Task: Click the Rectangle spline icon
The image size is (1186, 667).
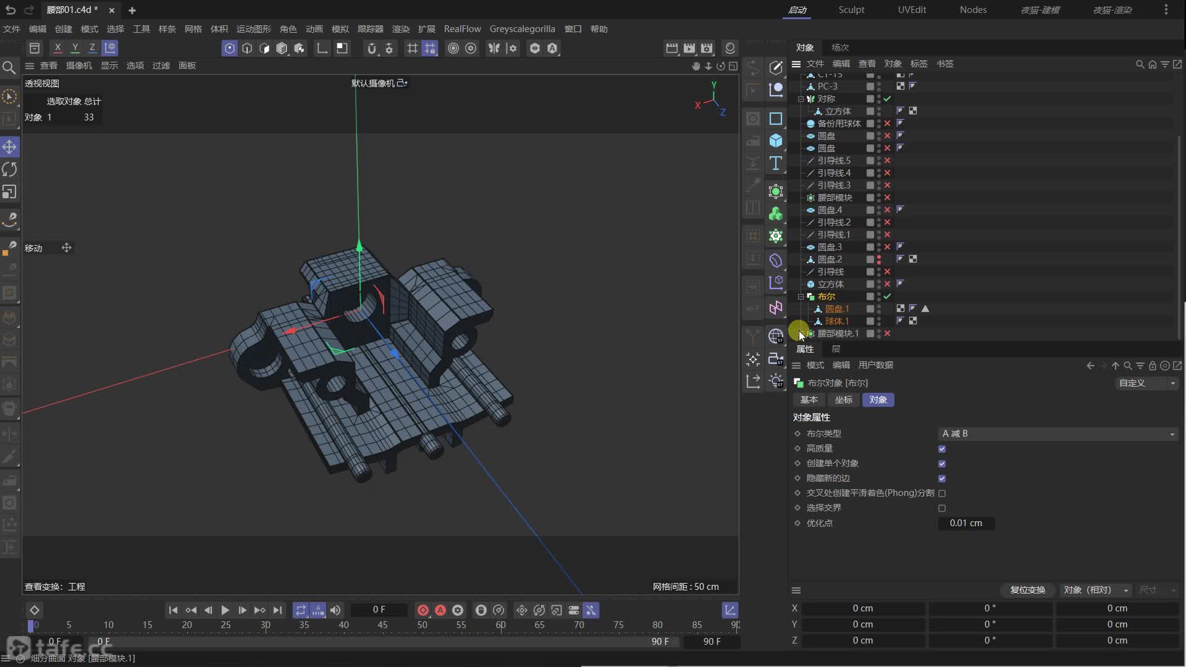Action: pos(776,119)
